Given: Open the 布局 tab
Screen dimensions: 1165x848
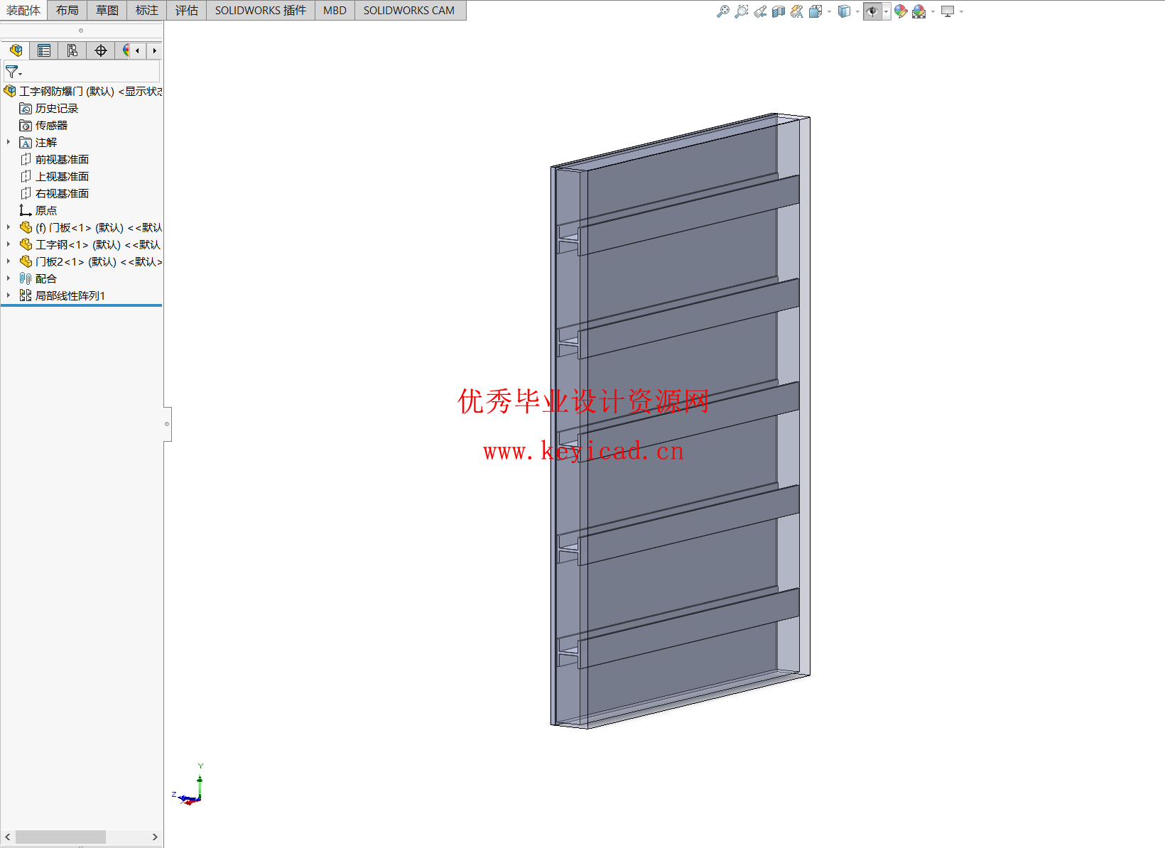Looking at the screenshot, I should (x=67, y=10).
